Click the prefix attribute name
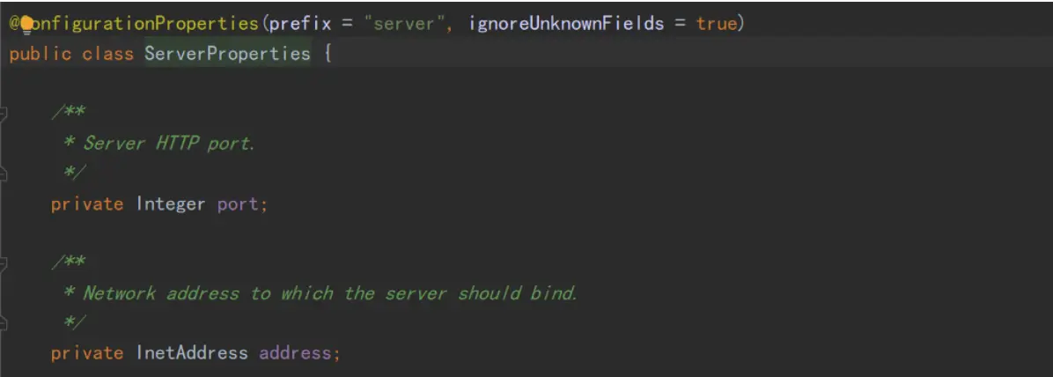Screen dimensions: 1053x377 [x=301, y=24]
